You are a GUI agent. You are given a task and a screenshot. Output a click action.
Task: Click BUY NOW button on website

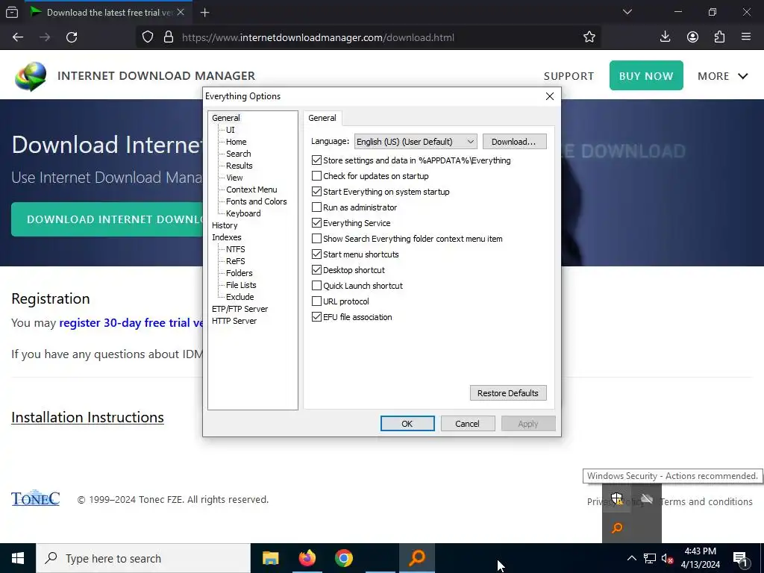646,75
